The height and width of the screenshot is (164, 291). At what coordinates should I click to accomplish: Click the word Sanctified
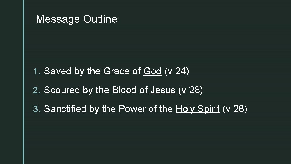[x=65, y=109]
